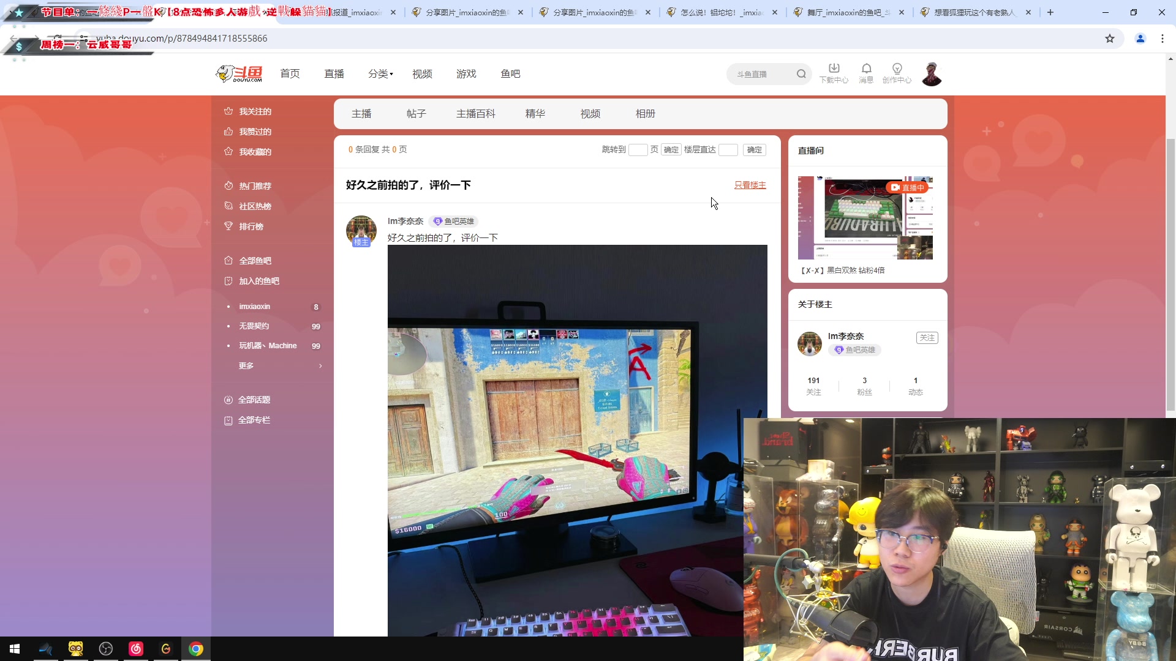Open NetEase Cloud Music in the taskbar

point(135,648)
